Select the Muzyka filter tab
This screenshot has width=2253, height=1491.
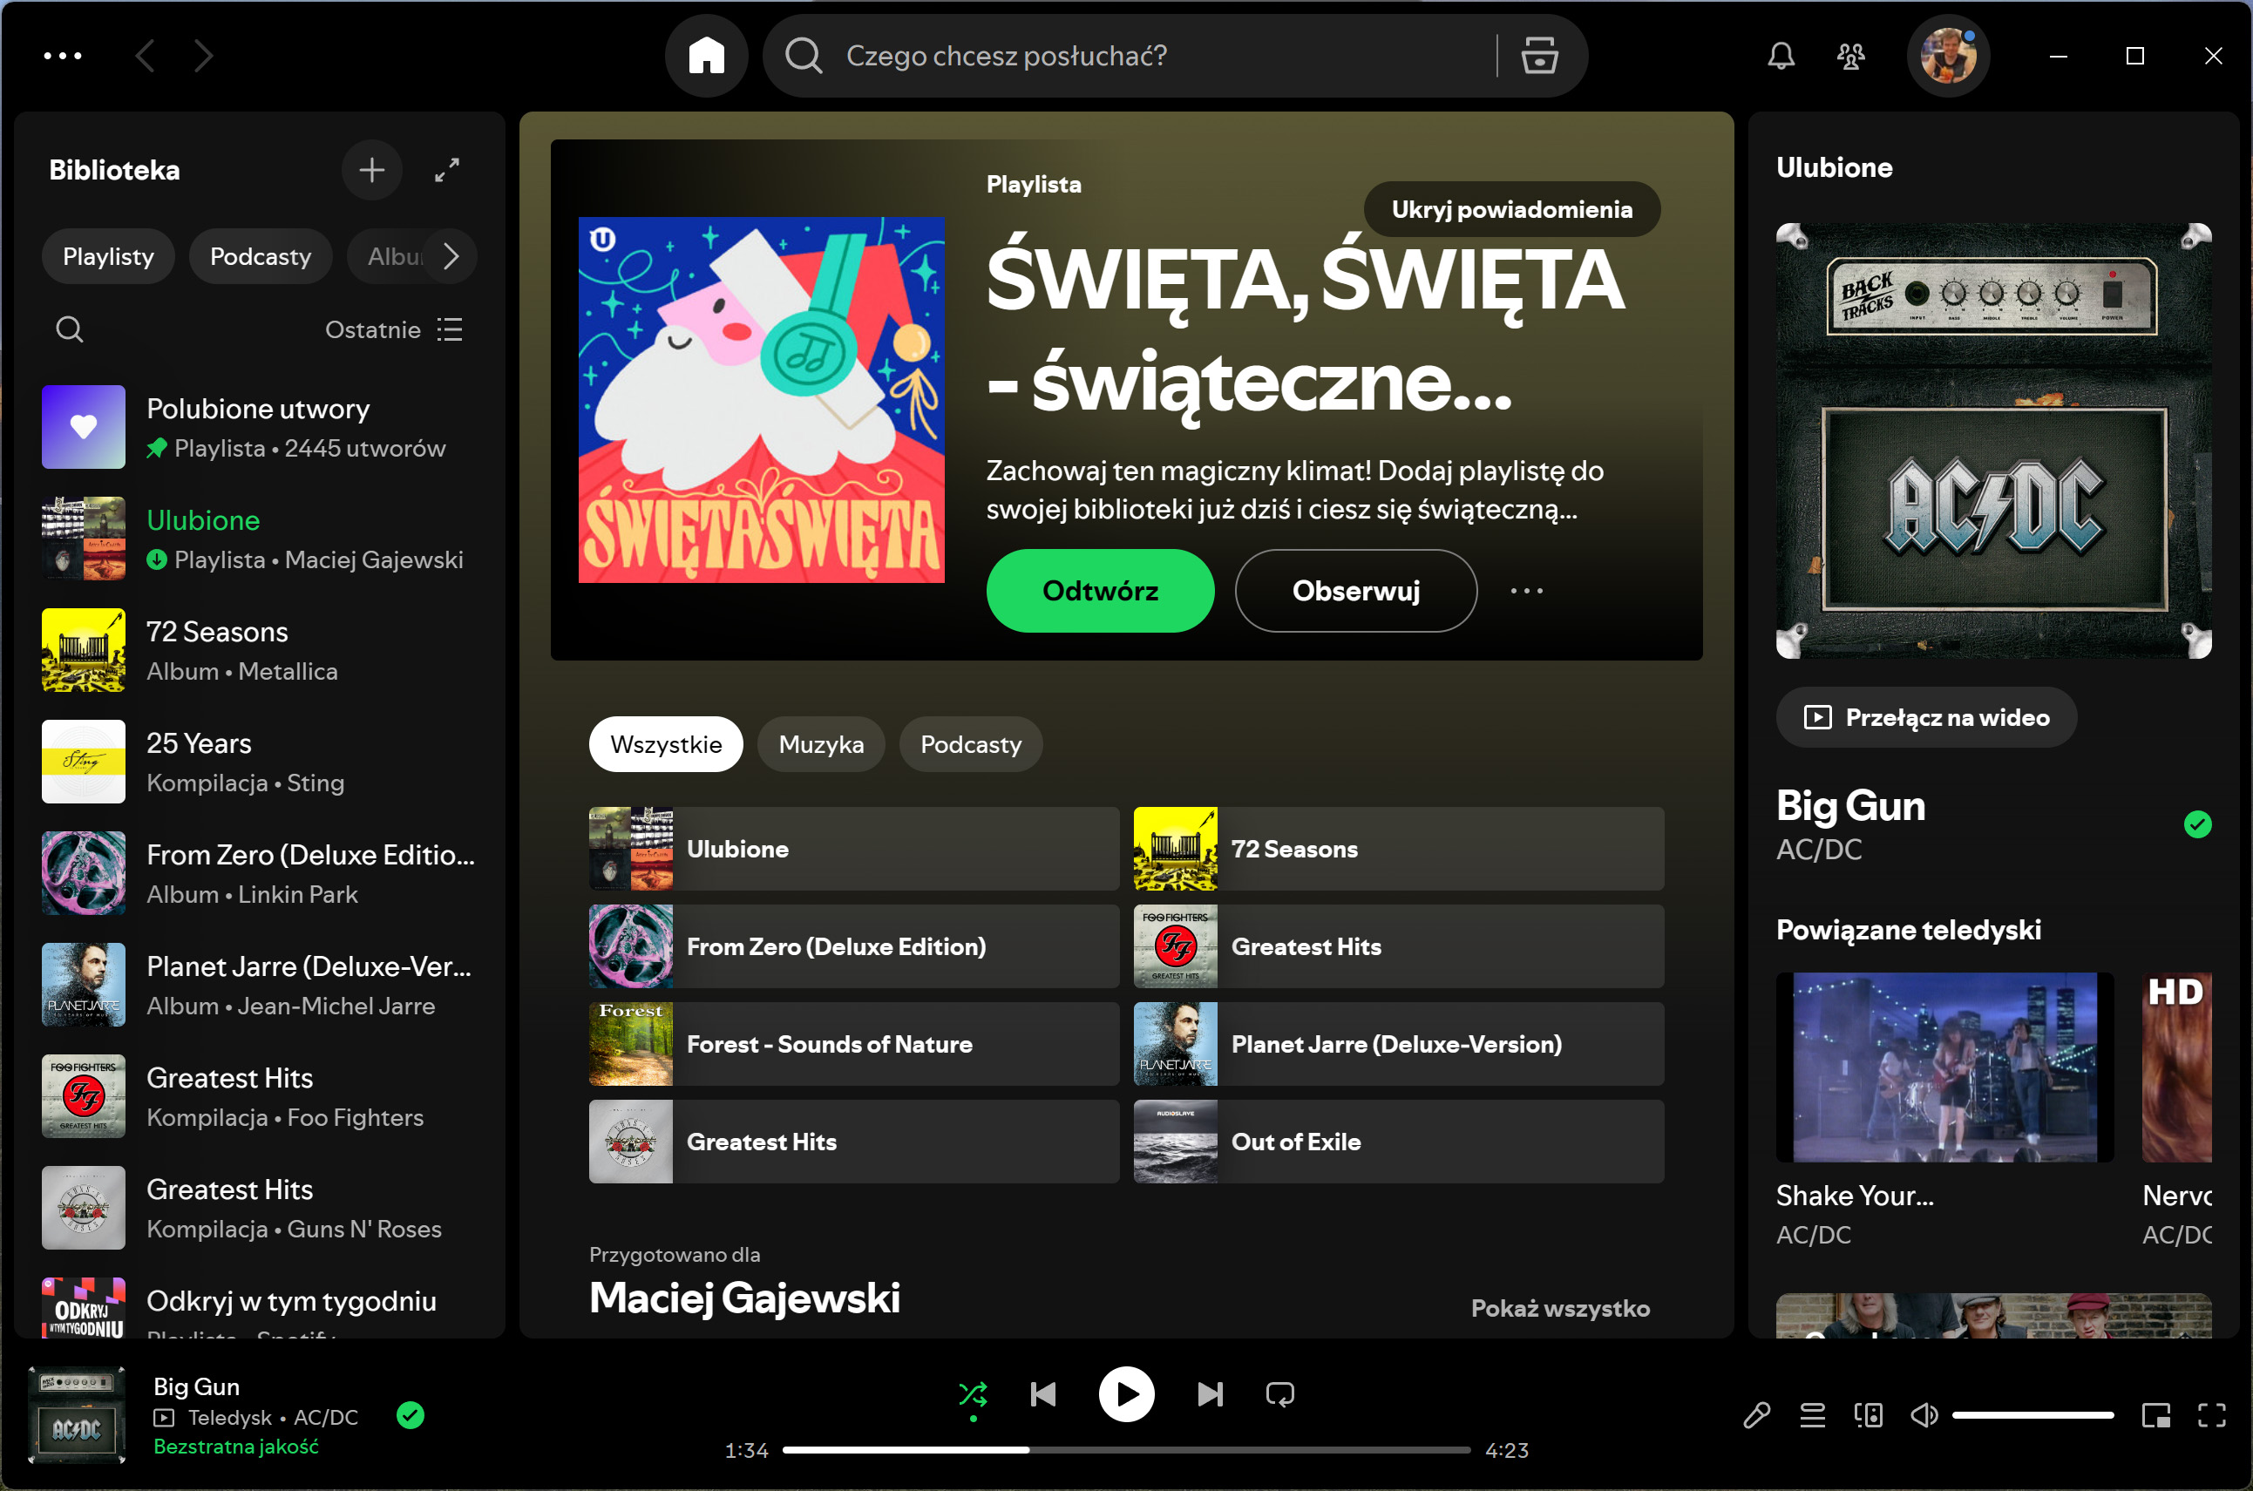click(821, 744)
